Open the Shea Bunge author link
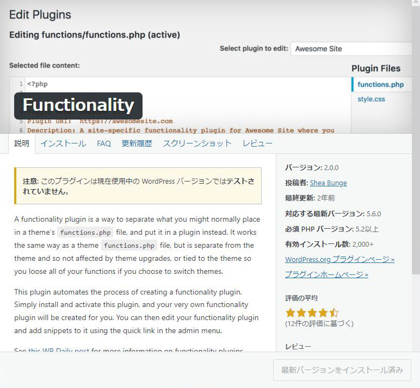Screen dimensions: 420x388 tap(329, 183)
